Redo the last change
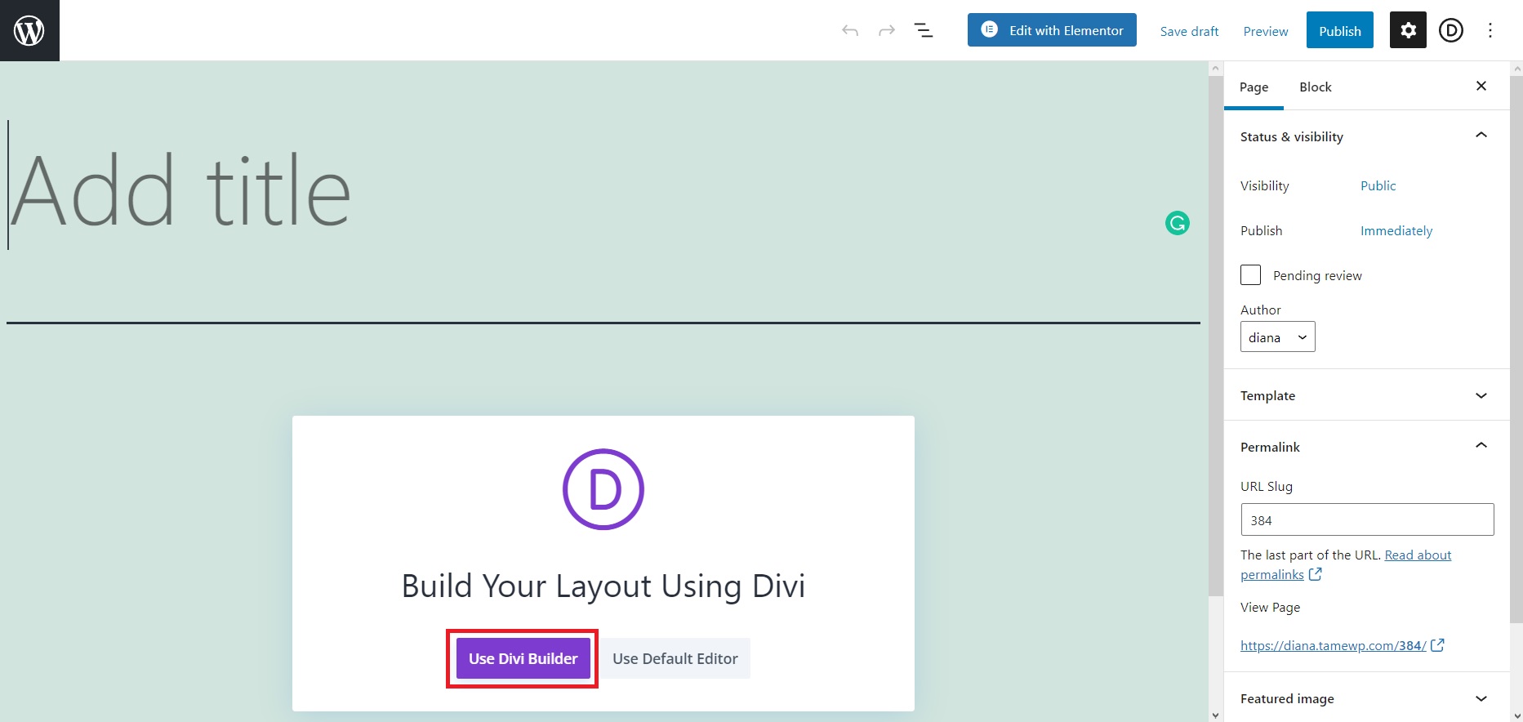 pyautogui.click(x=887, y=31)
